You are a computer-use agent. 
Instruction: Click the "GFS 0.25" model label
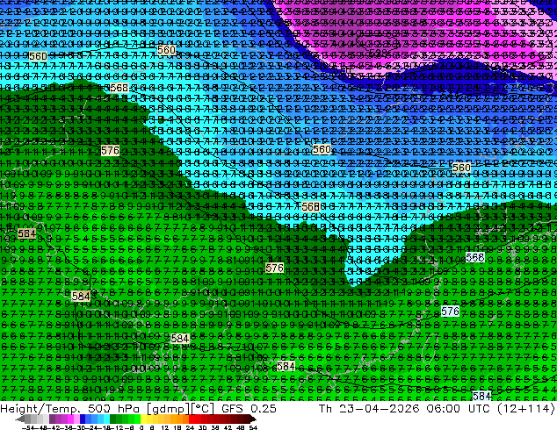pyautogui.click(x=249, y=408)
